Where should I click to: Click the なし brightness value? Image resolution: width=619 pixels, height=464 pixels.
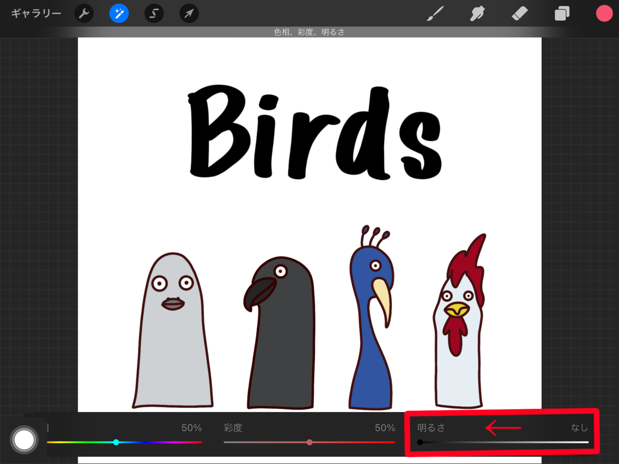point(579,428)
